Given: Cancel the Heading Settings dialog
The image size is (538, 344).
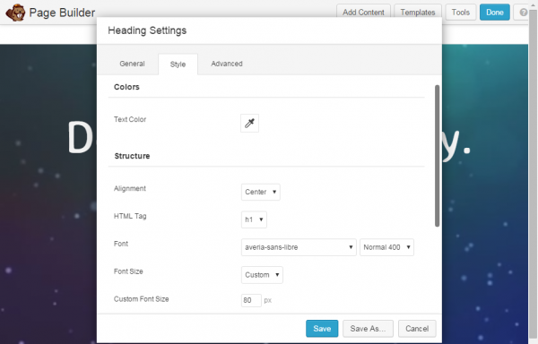Looking at the screenshot, I should click(417, 329).
